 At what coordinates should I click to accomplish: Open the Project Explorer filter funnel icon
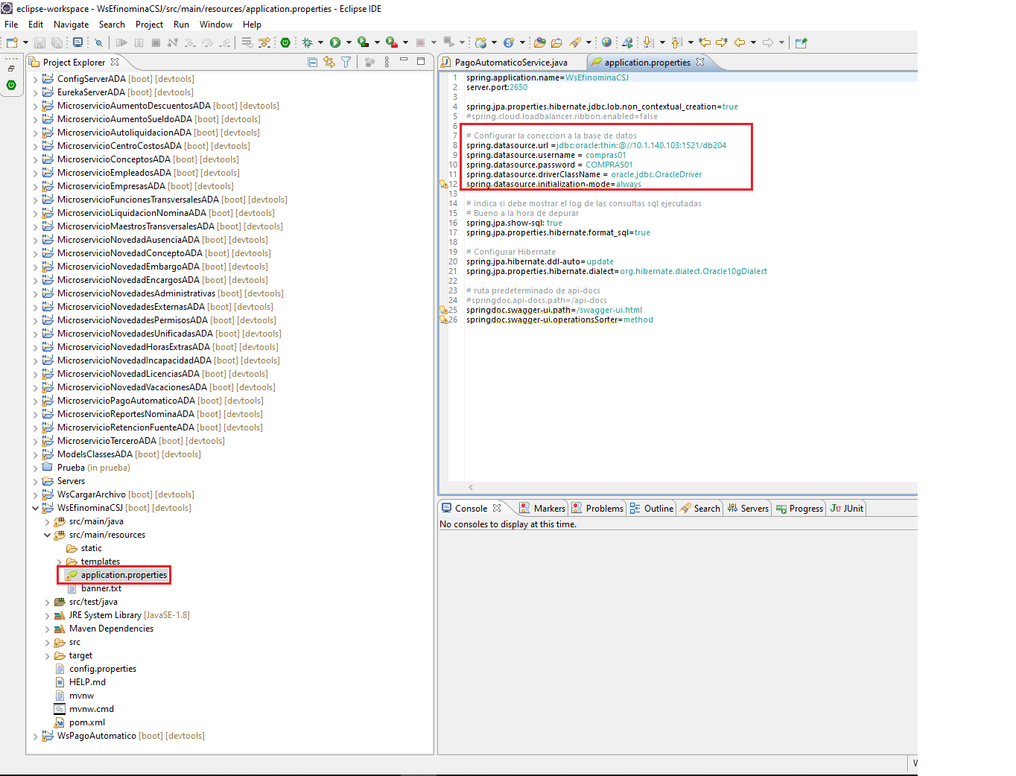tap(346, 63)
